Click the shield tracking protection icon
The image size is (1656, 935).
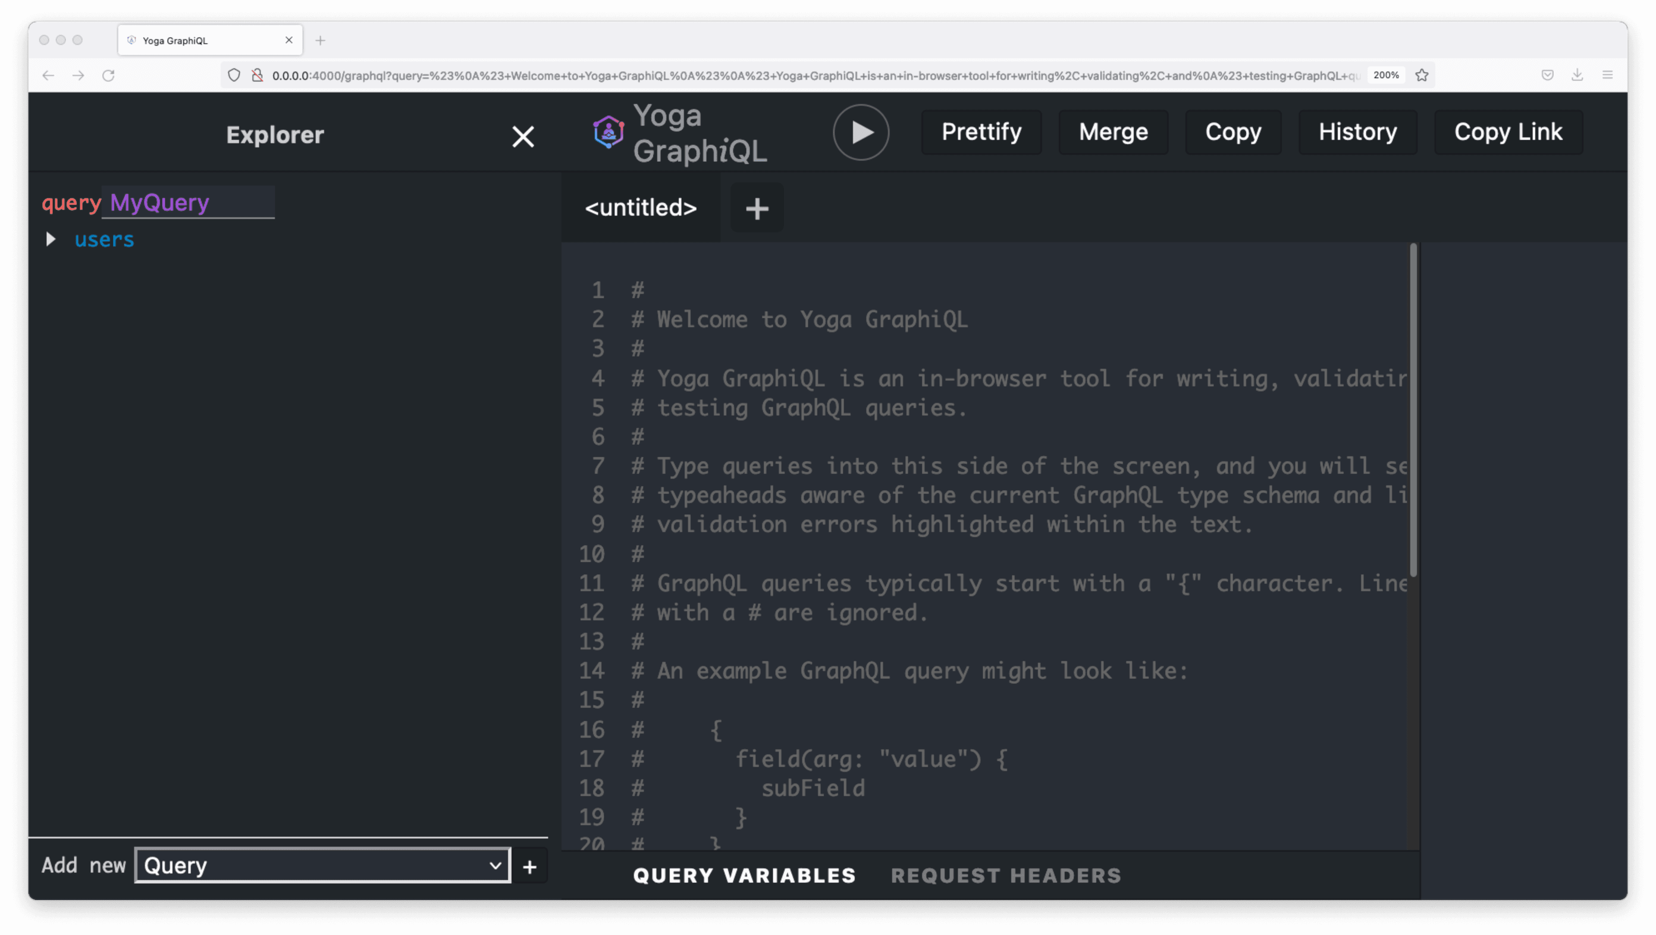234,75
